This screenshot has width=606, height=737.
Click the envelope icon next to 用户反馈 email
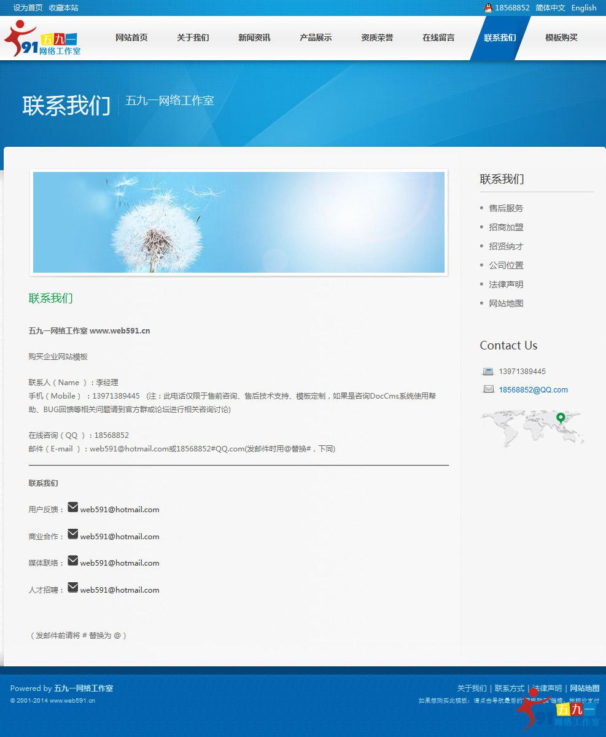[x=73, y=507]
